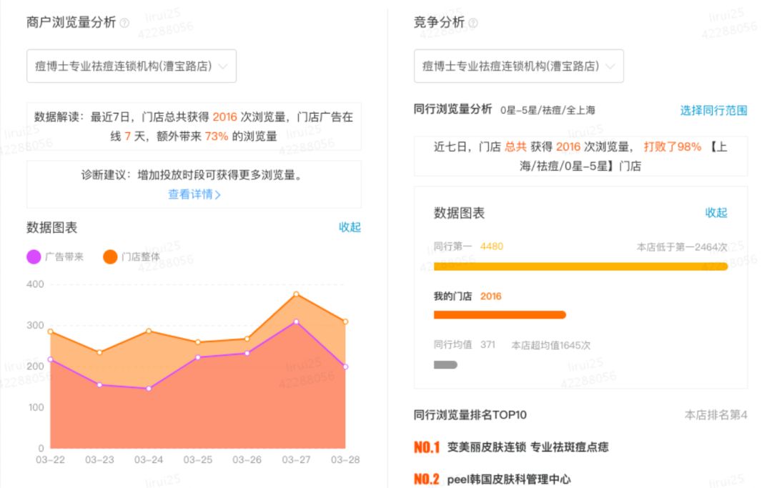Select the 03-22 data point on purple line

[50, 359]
